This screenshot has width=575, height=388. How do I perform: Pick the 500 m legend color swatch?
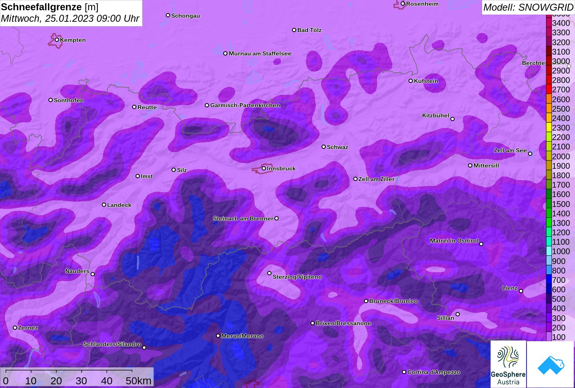tap(549, 299)
